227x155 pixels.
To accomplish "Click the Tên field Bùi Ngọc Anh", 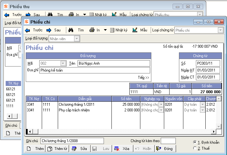I will 114,63.
